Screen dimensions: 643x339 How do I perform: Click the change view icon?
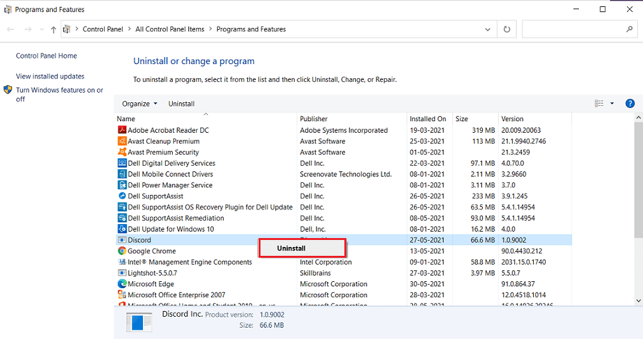(599, 103)
